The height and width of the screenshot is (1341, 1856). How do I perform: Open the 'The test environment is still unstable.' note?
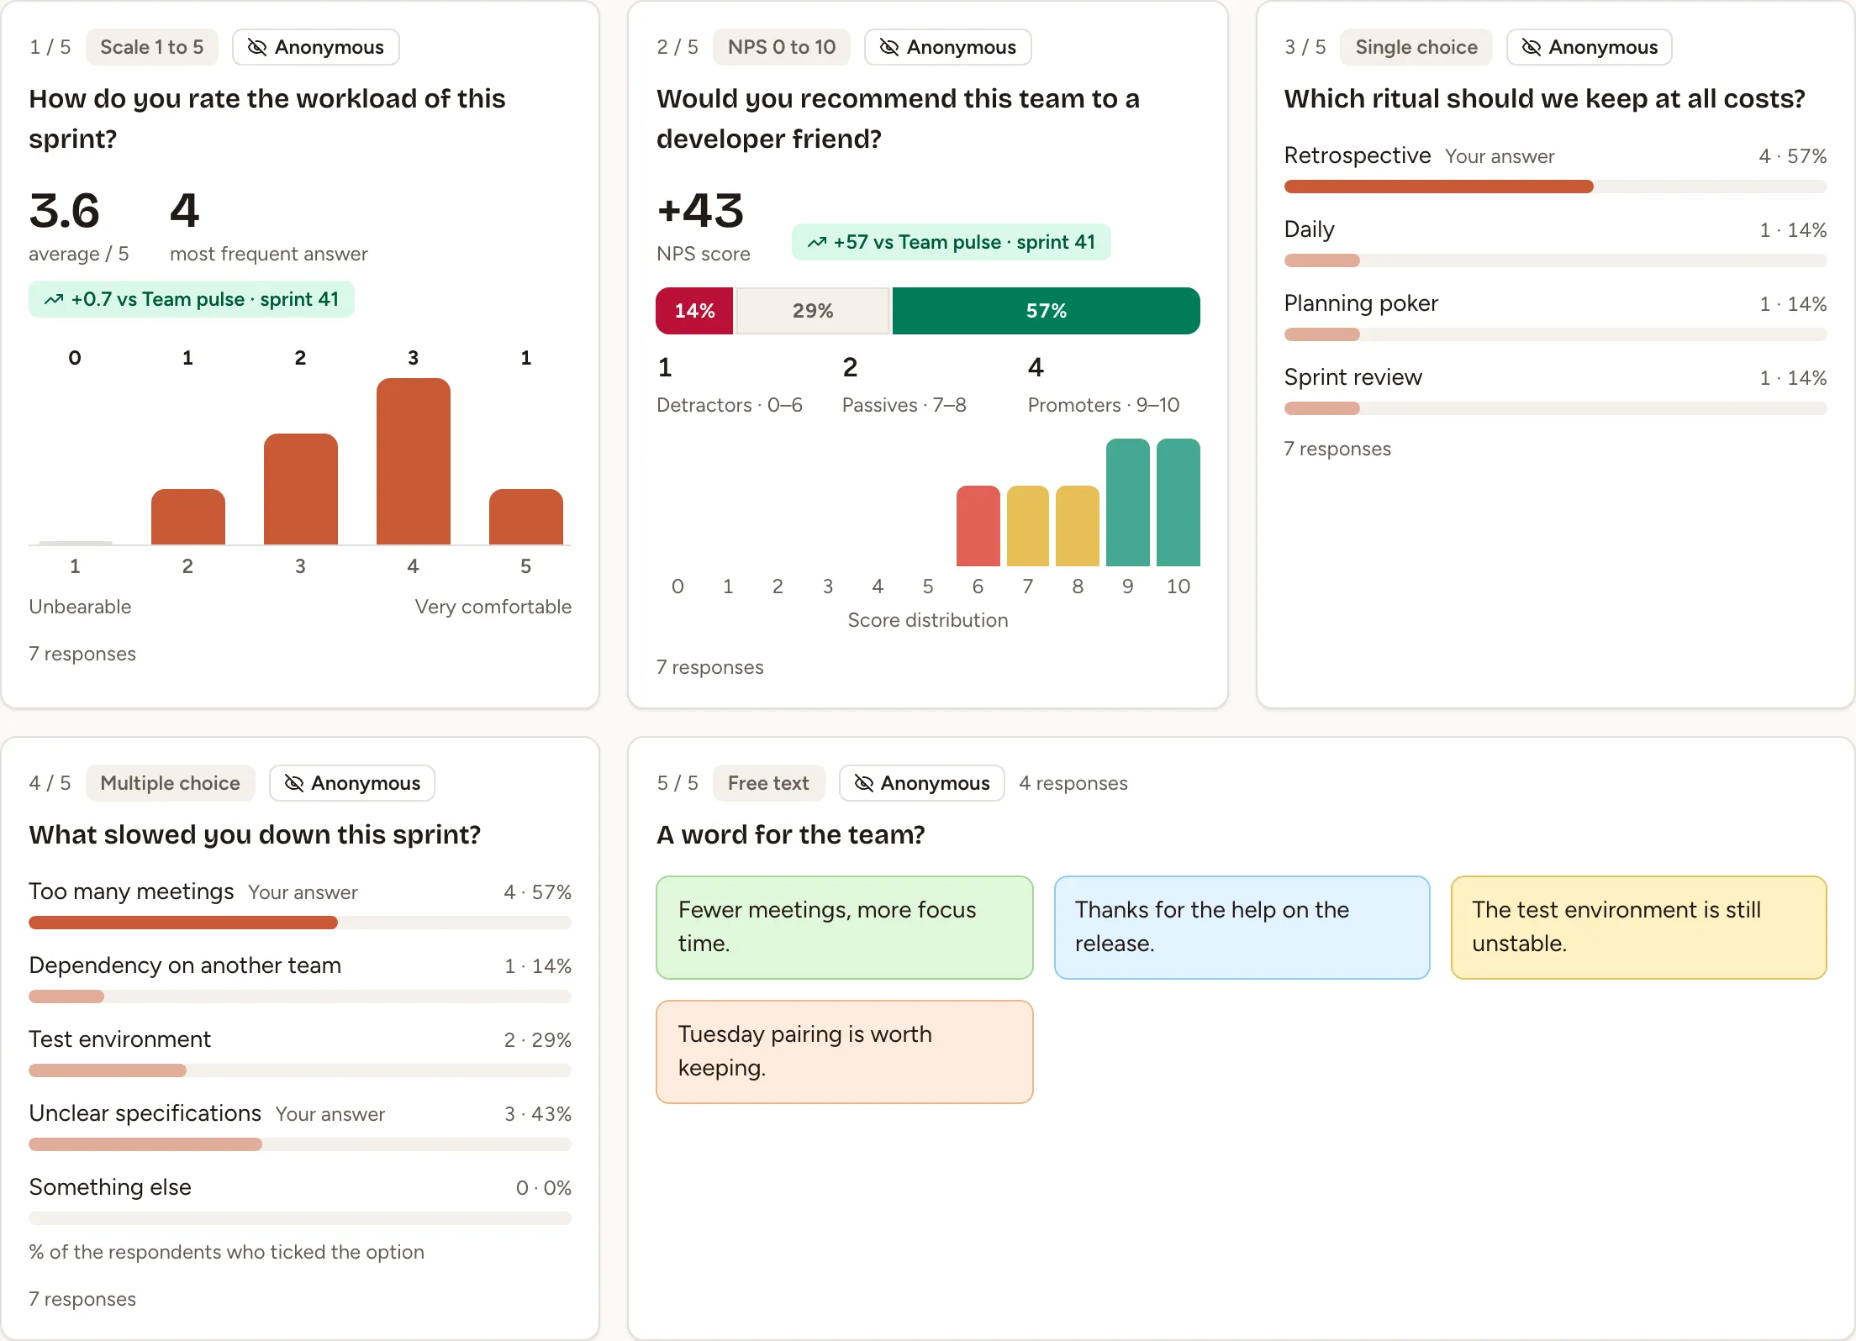click(1638, 928)
